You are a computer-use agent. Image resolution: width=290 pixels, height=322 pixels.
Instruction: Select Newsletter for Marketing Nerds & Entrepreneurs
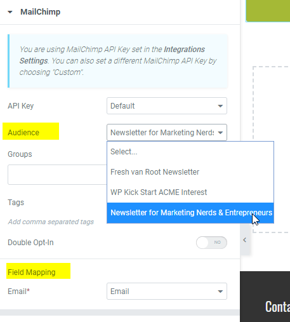[190, 213]
